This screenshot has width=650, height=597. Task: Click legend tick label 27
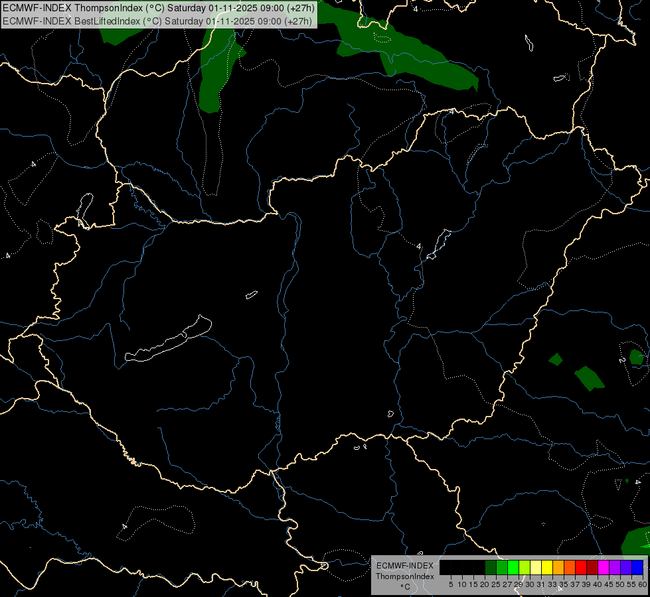point(507,584)
